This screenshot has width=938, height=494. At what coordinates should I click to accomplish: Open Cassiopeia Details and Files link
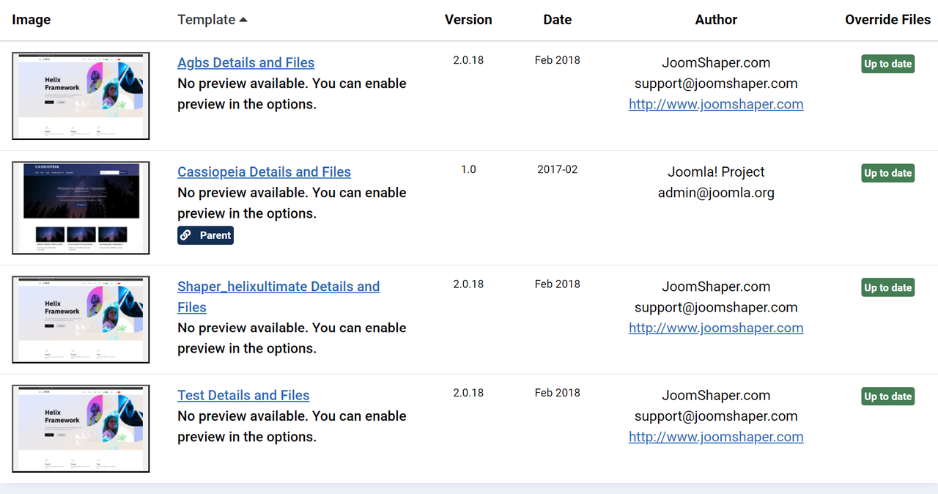(264, 172)
